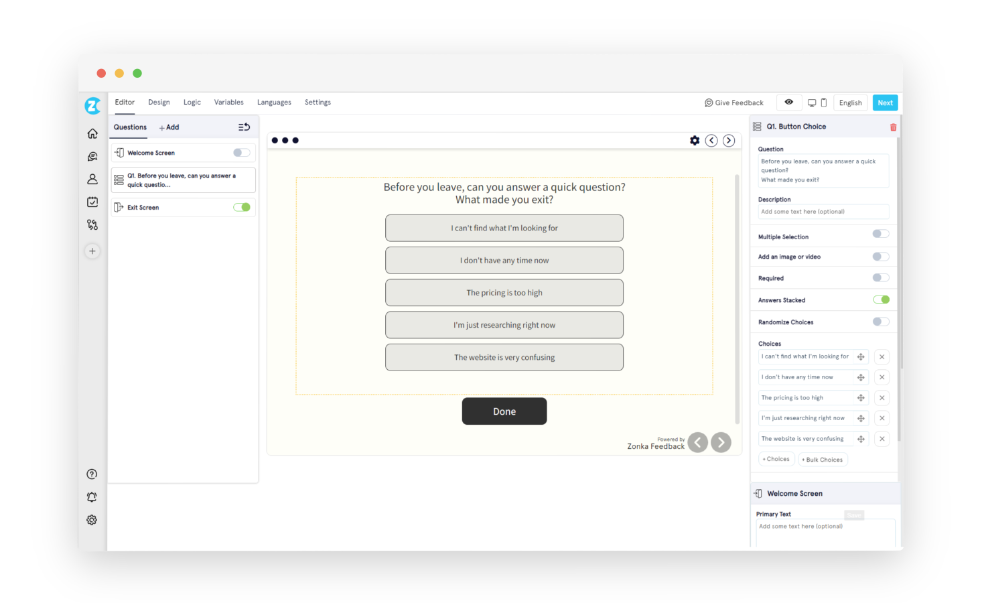This screenshot has width=982, height=603.
Task: Remove choice 'I'm just researching right now'
Action: coord(882,418)
